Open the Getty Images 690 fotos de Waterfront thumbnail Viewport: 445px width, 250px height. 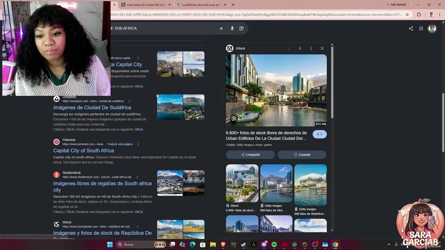click(310, 185)
